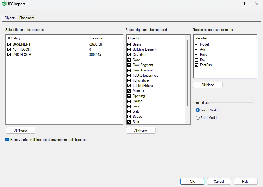The width and height of the screenshot is (263, 187).
Task: Open the Objects tab
Action: [10, 18]
